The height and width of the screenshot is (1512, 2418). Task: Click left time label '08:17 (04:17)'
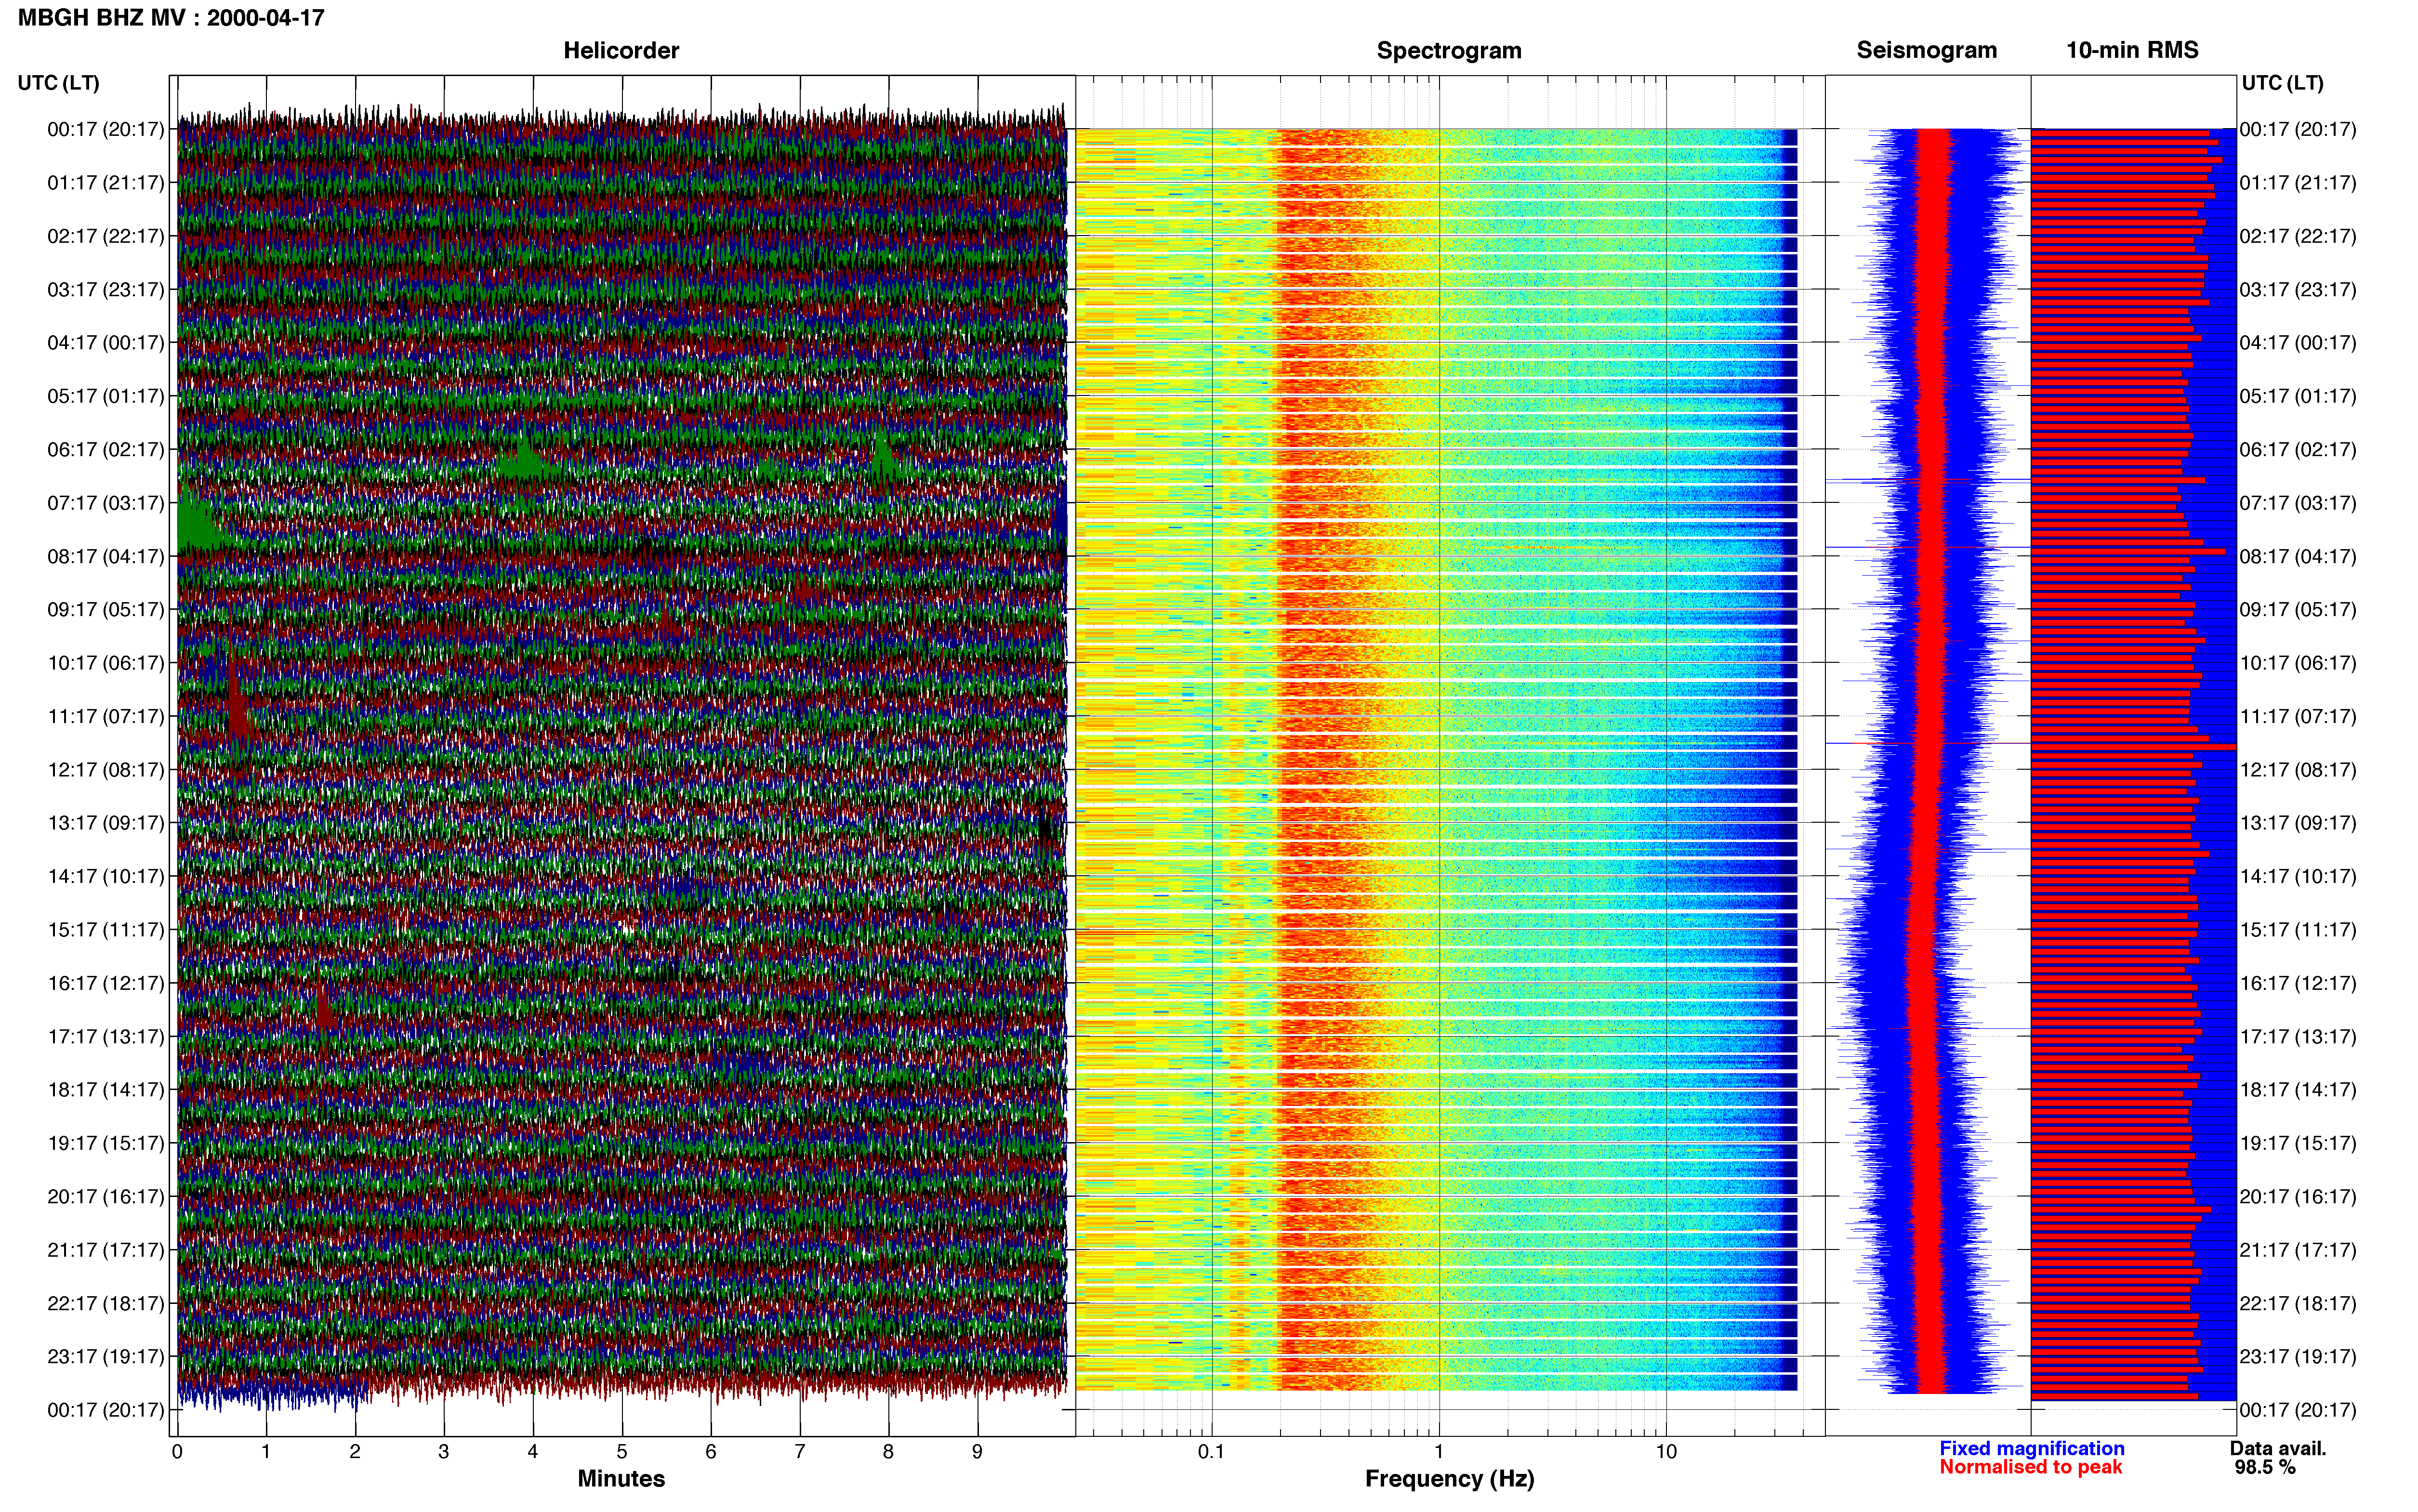pyautogui.click(x=106, y=556)
